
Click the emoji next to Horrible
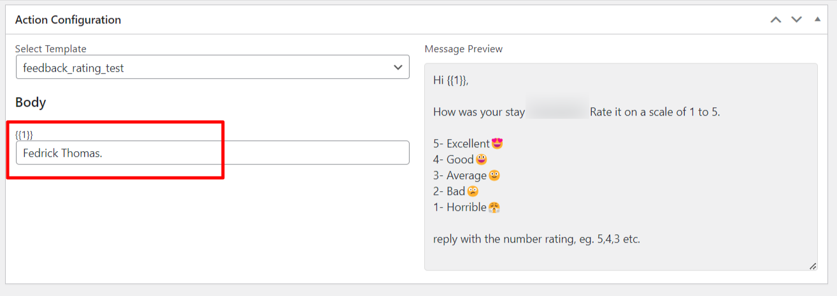[x=494, y=207]
